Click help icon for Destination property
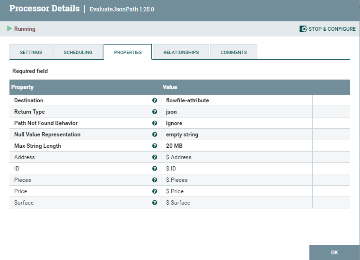Viewport: 360px width, 260px height. click(155, 100)
